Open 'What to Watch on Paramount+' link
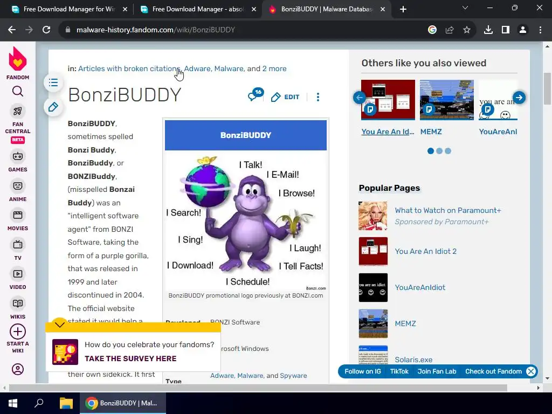The image size is (552, 414). tap(448, 211)
